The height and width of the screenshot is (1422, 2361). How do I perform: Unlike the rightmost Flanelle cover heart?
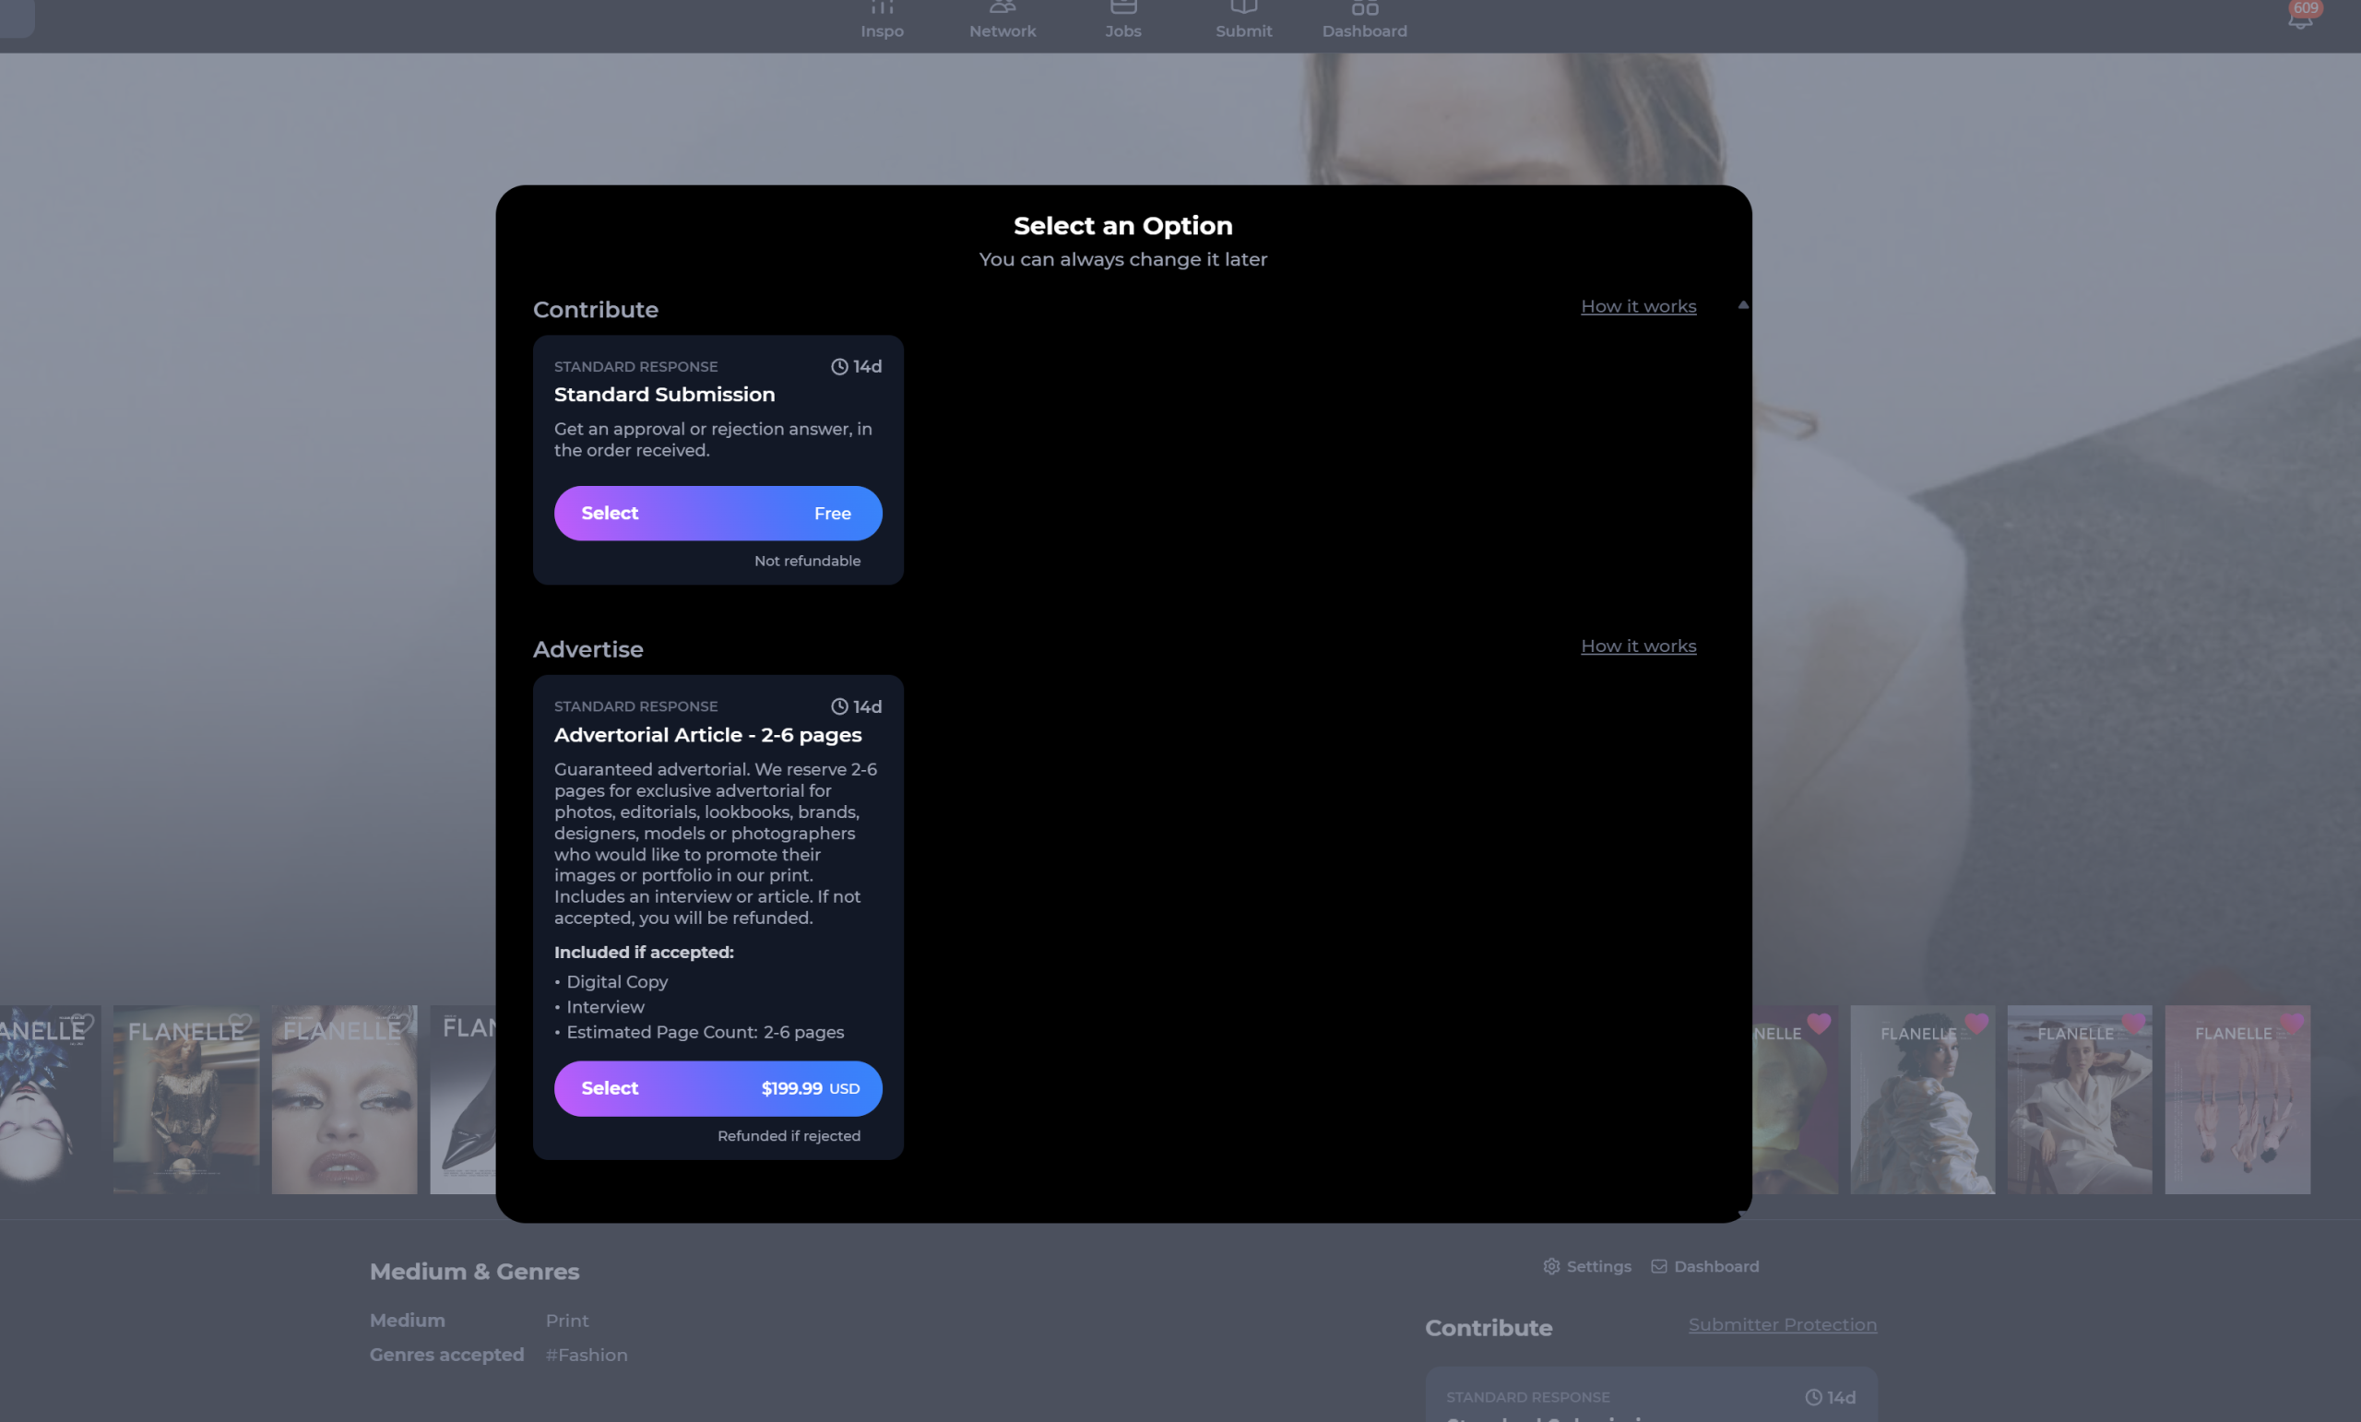coord(2291,1024)
